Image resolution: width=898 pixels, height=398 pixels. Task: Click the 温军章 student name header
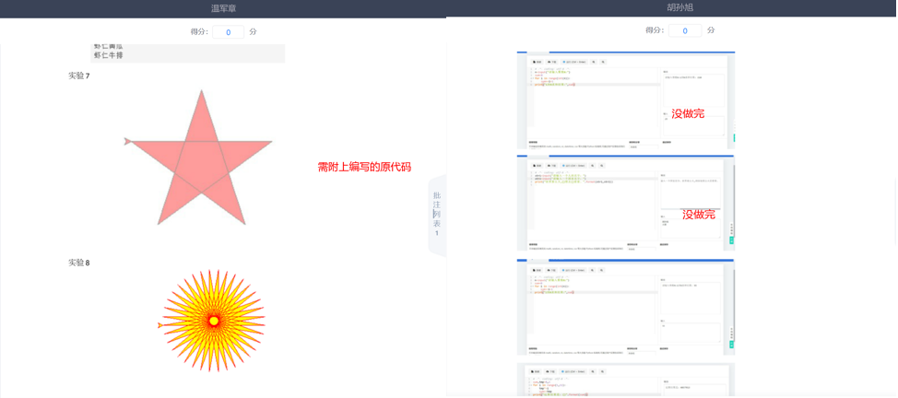point(223,8)
